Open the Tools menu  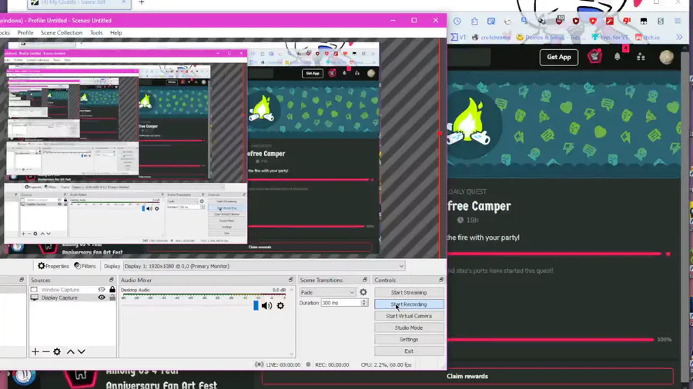(x=96, y=32)
